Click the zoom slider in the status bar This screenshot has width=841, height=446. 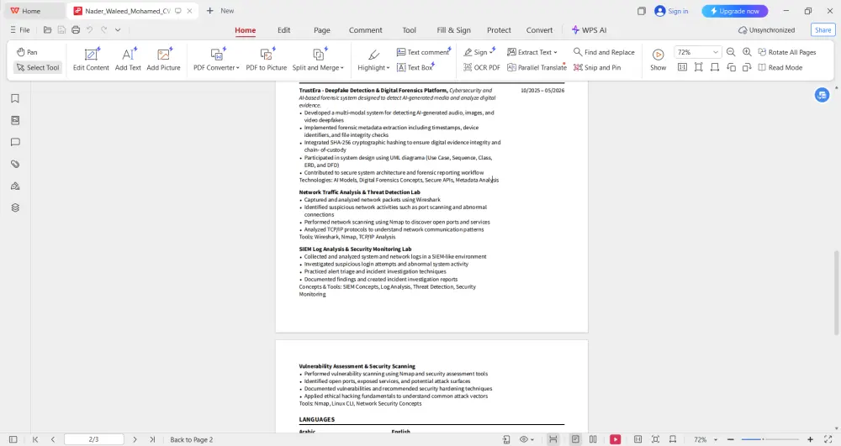(770, 439)
